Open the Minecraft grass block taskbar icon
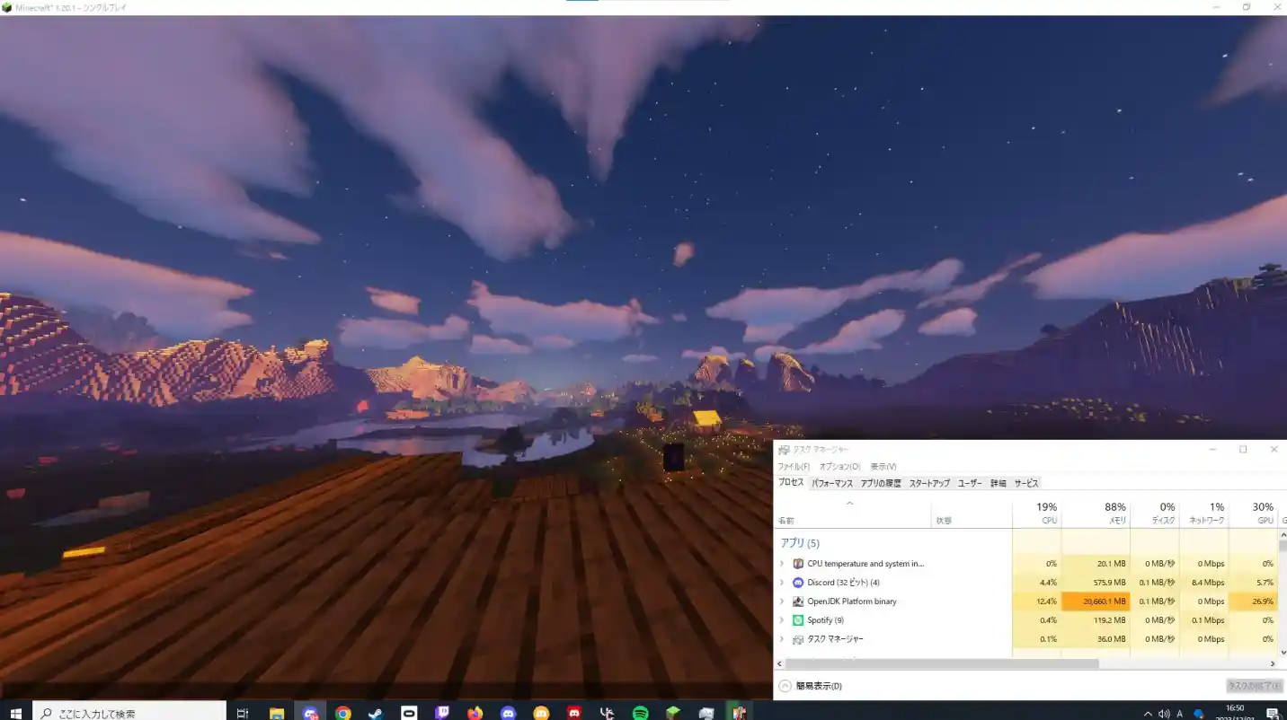Image resolution: width=1287 pixels, height=720 pixels. point(673,713)
